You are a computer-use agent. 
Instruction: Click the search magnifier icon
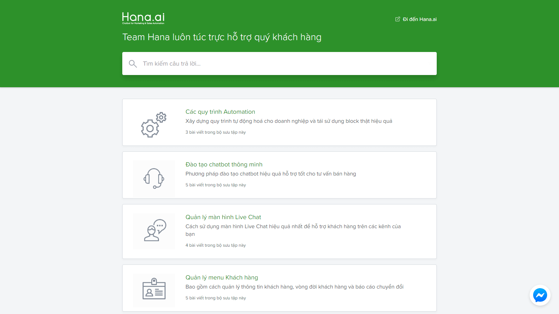coord(133,63)
